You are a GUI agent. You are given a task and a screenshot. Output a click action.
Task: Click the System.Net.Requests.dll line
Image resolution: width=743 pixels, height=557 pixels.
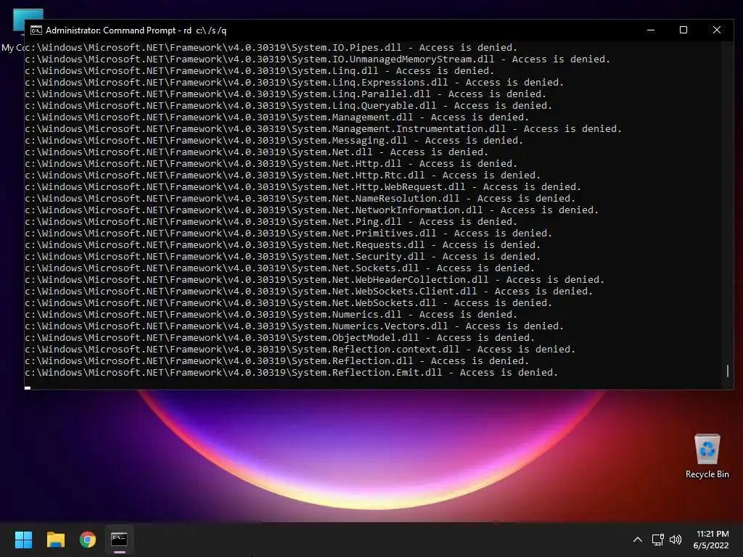(x=283, y=245)
